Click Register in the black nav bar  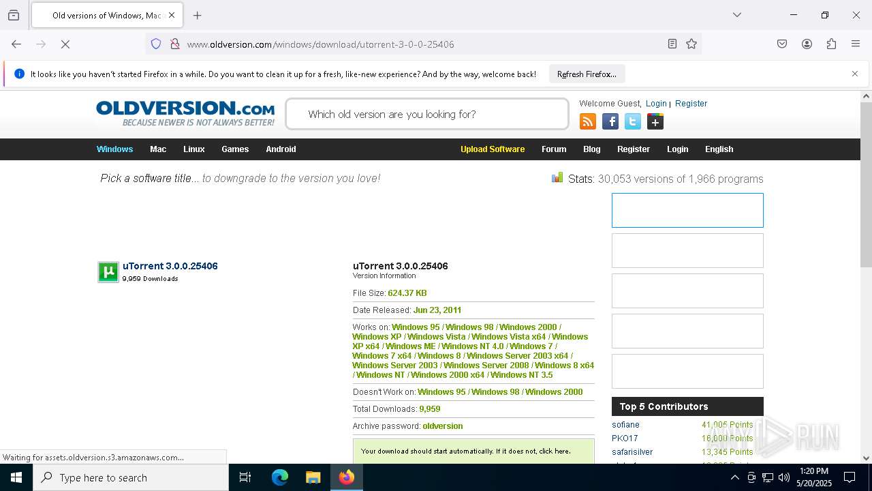point(634,149)
